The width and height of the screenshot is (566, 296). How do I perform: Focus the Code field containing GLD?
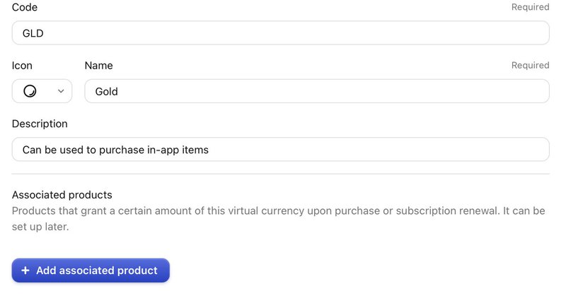280,32
